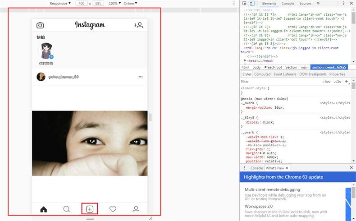The image size is (356, 221).
Task: Open the 100% zoom dropdown
Action: [114, 4]
